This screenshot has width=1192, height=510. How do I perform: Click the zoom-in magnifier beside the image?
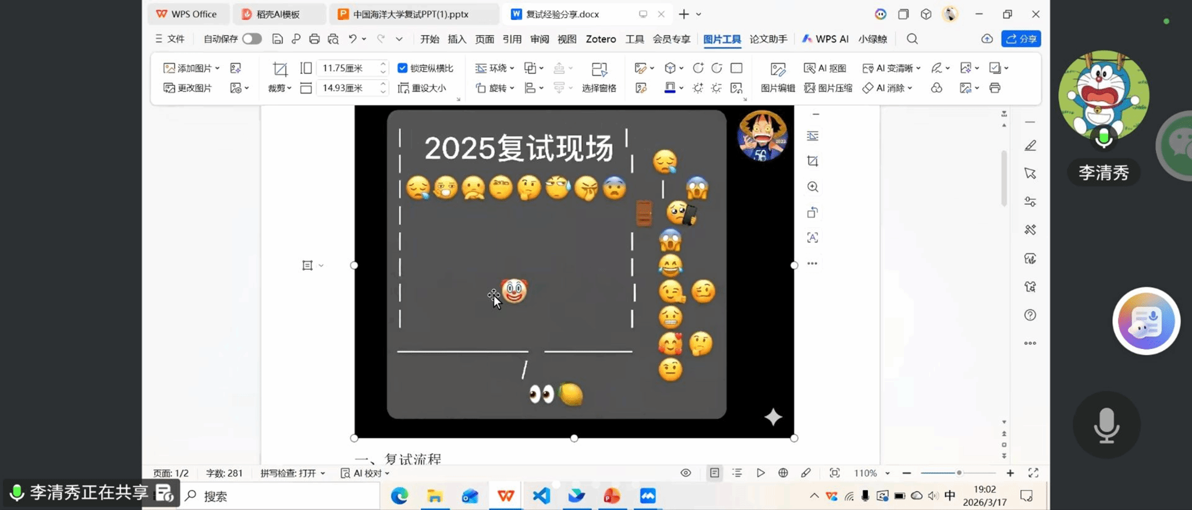[813, 187]
